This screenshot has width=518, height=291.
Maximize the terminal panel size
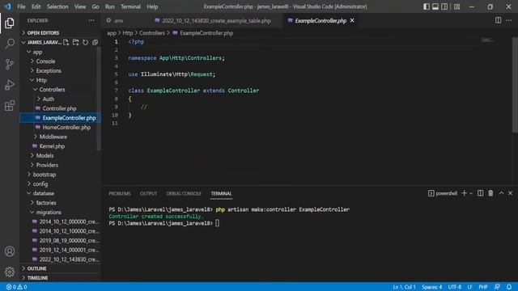click(x=501, y=193)
